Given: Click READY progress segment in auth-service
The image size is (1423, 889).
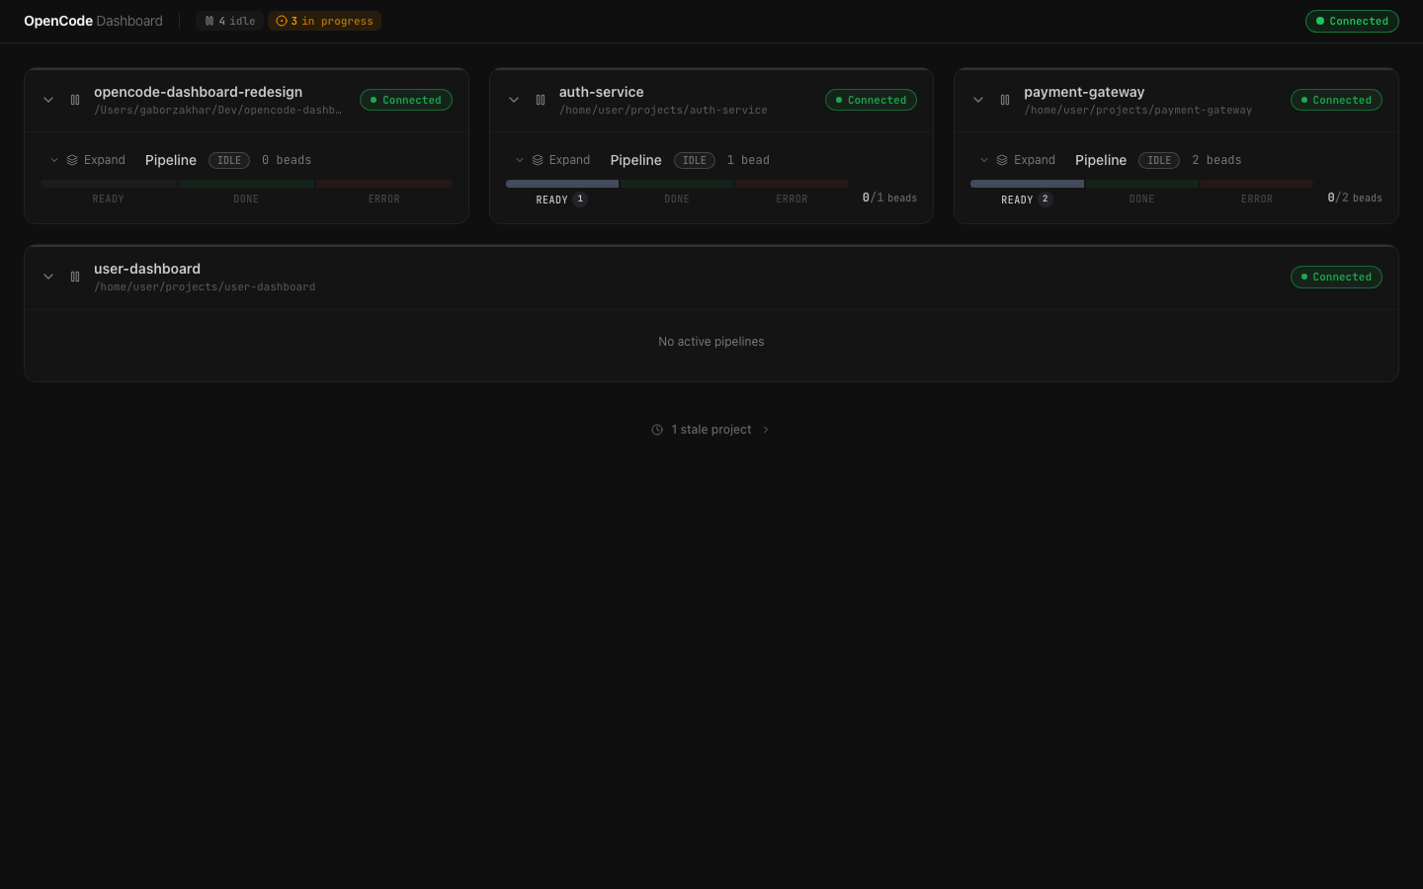Looking at the screenshot, I should pos(562,184).
